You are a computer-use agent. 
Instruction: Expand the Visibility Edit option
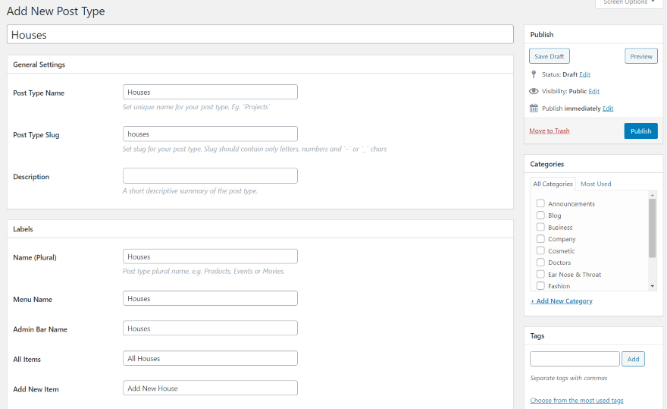tap(593, 91)
